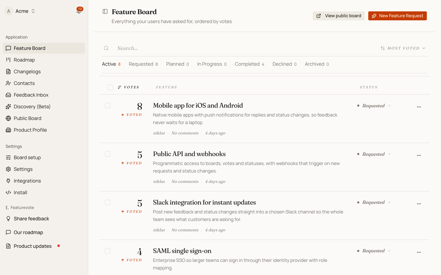
Task: Switch to the Requested tab
Action: coord(143,64)
